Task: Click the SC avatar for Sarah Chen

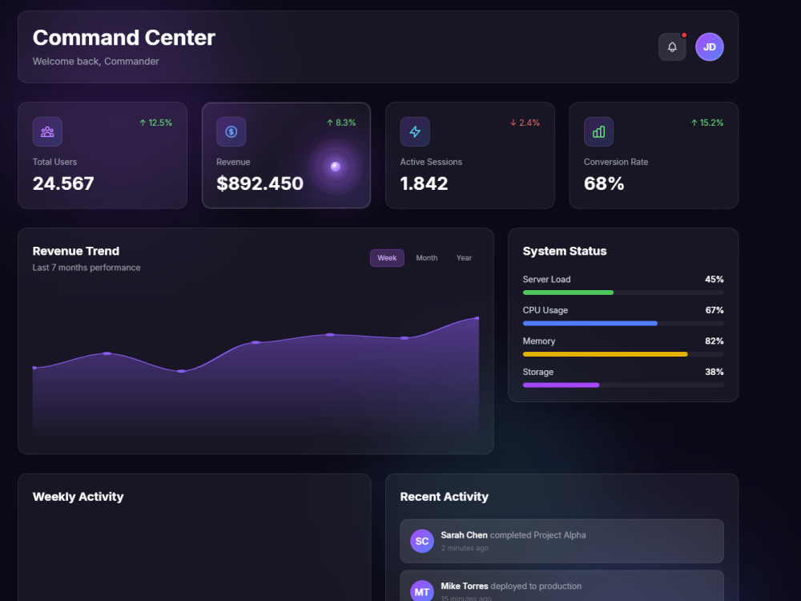Action: click(422, 541)
